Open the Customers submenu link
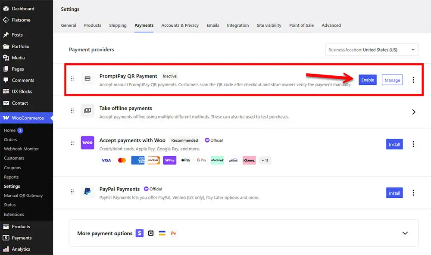The image size is (431, 255). coord(14,158)
